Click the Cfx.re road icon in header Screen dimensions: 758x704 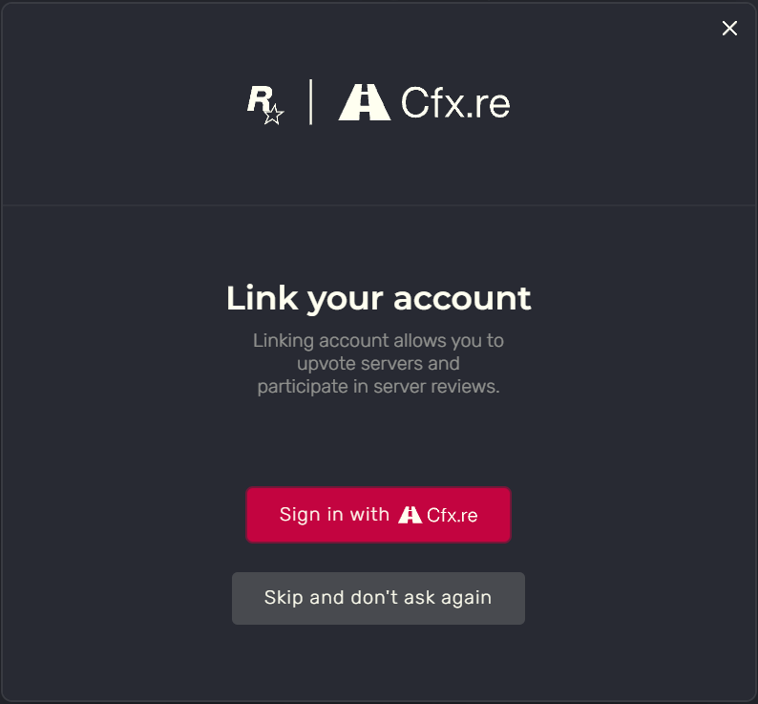365,102
